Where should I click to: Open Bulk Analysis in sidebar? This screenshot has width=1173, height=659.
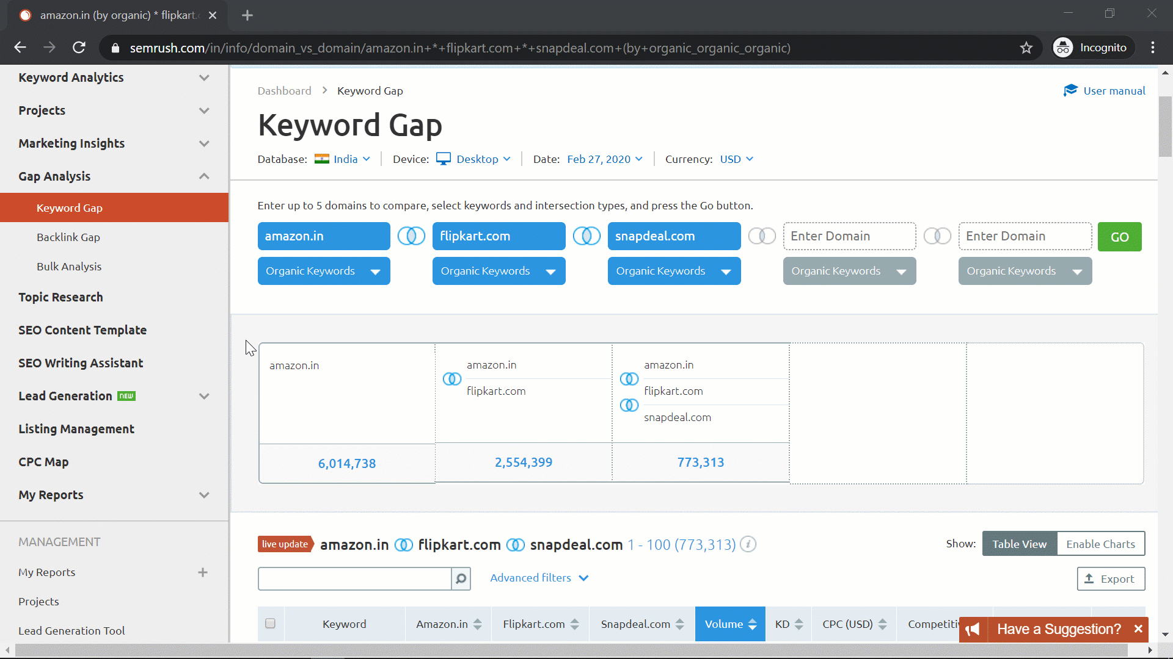tap(69, 267)
